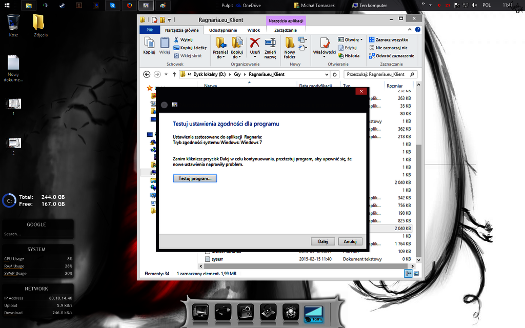Click Nie zaznaczaj nic
The image size is (525, 328).
coord(388,48)
